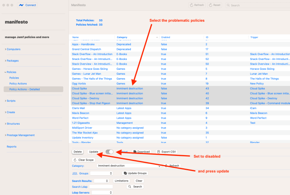The height and width of the screenshot is (195, 290).
Task: Click the Connect button in the title bar
Action: [x=28, y=5]
